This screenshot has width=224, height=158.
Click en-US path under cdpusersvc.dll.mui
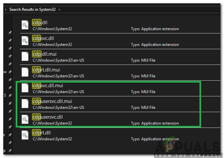[x=59, y=108]
